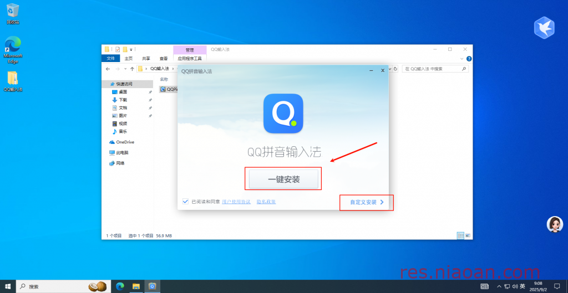Open the news and interests taskbar icon
Screen dimensions: 568x293
pos(484,286)
